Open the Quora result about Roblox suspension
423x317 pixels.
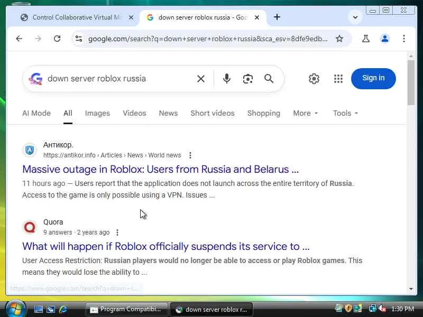(x=166, y=246)
